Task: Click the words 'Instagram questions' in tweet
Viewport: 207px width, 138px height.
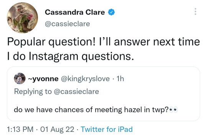Action: 81,56
